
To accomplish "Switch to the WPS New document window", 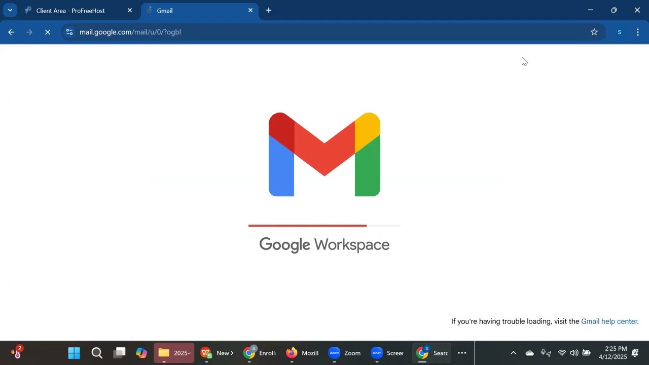I will click(x=217, y=353).
